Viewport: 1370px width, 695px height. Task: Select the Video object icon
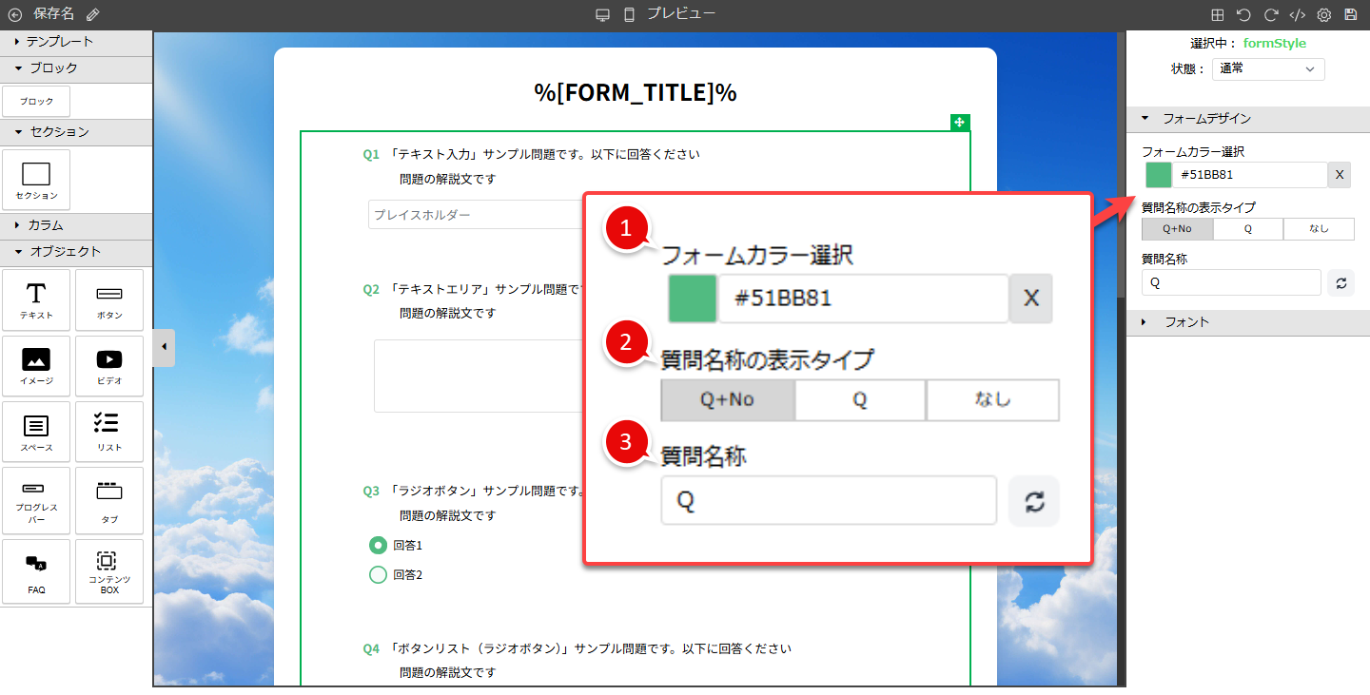[x=109, y=366]
